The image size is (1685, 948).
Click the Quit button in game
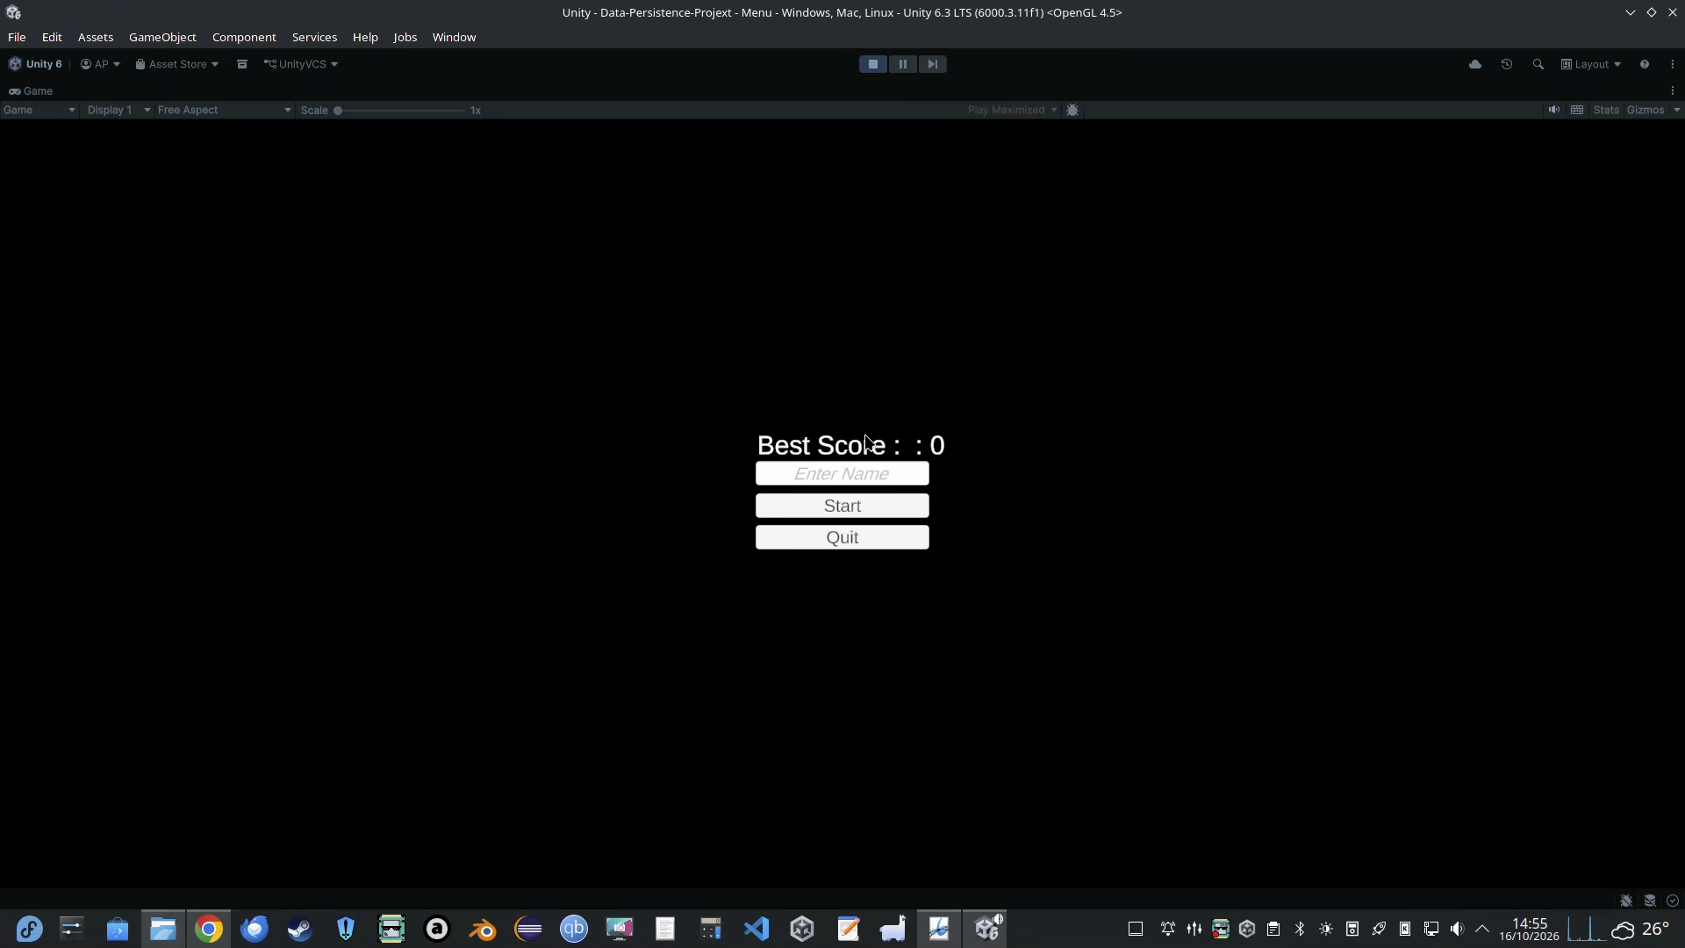coord(842,537)
